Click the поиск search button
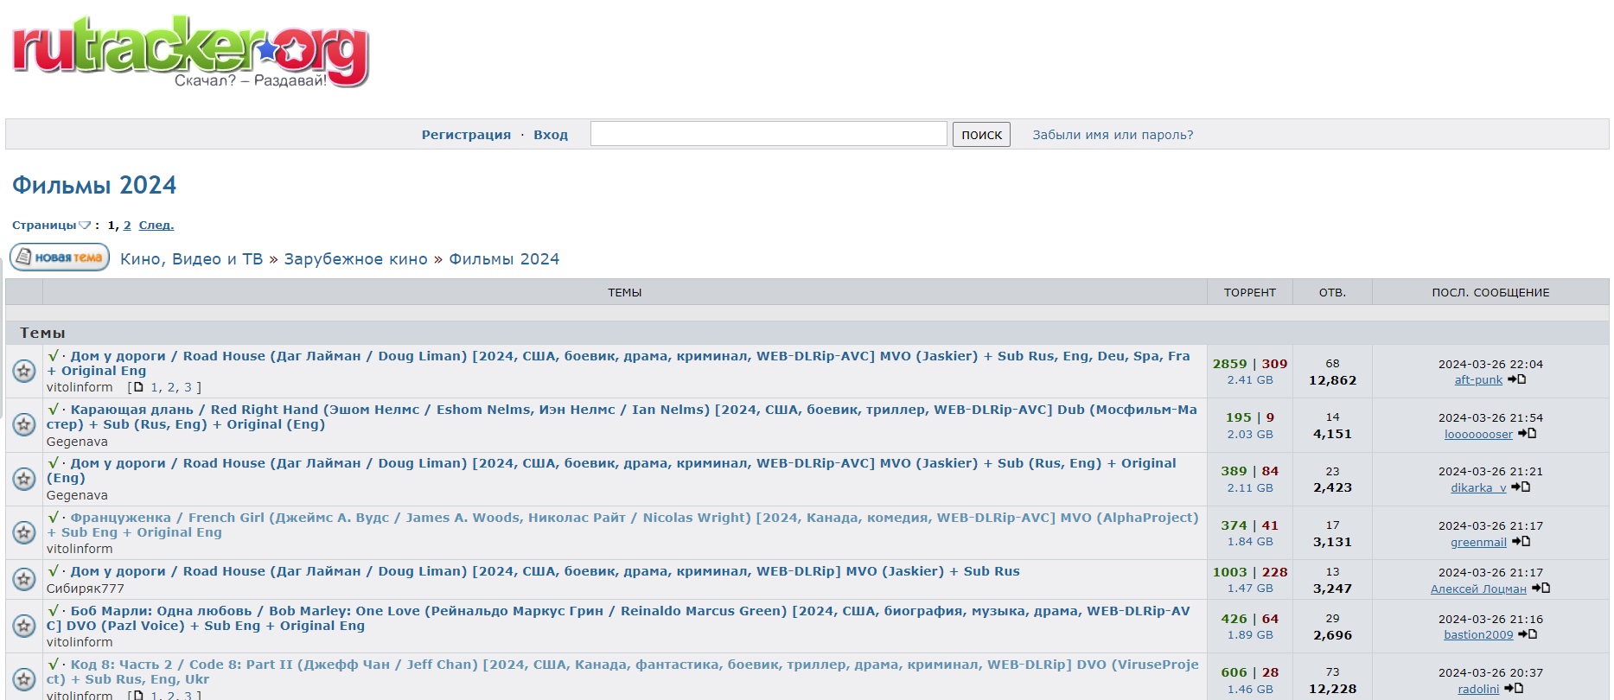This screenshot has width=1614, height=700. [x=981, y=135]
